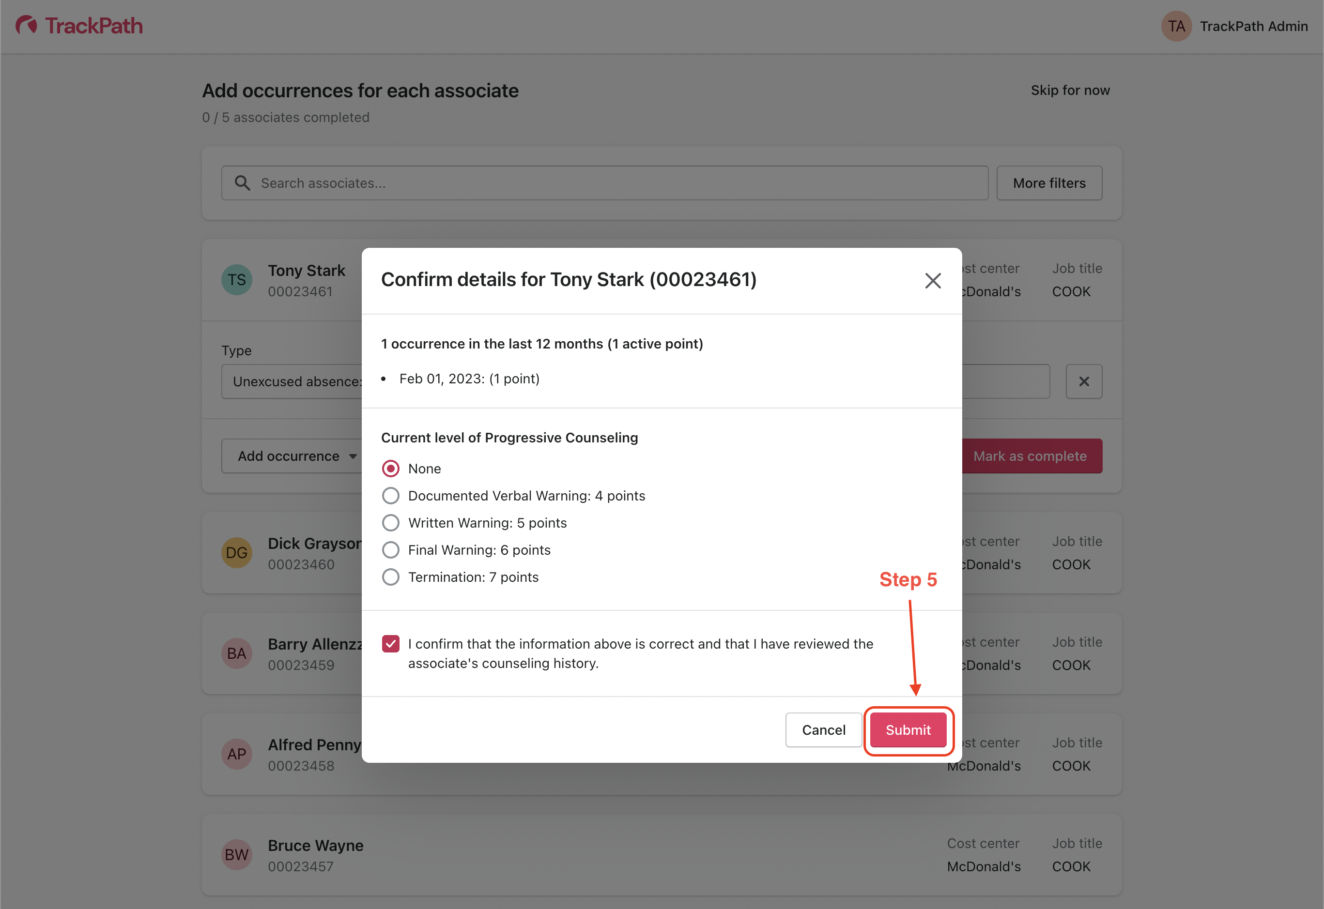This screenshot has width=1324, height=909.
Task: Open the occurrence Type dropdown
Action: click(292, 381)
